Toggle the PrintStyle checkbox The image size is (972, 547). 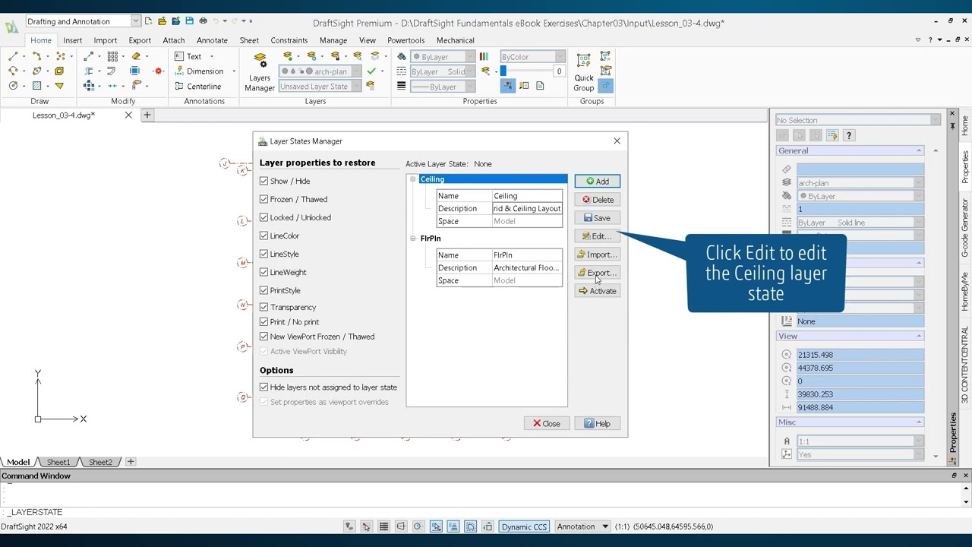point(264,290)
